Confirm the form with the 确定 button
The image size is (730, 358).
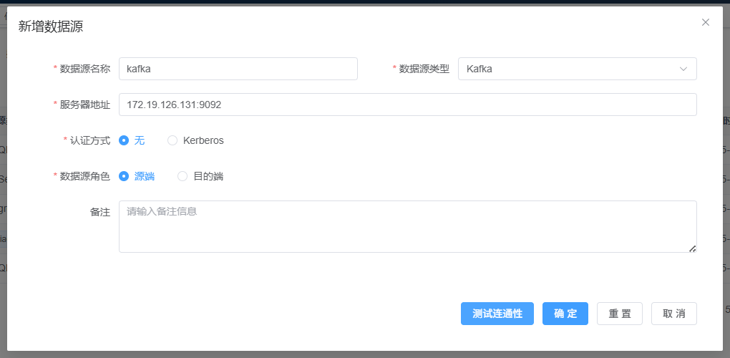coord(565,314)
